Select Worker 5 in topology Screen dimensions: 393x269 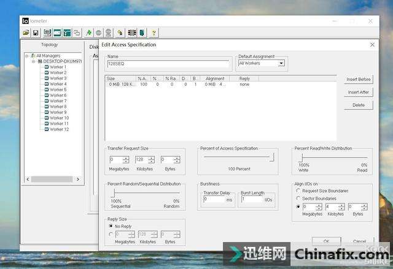click(x=58, y=89)
